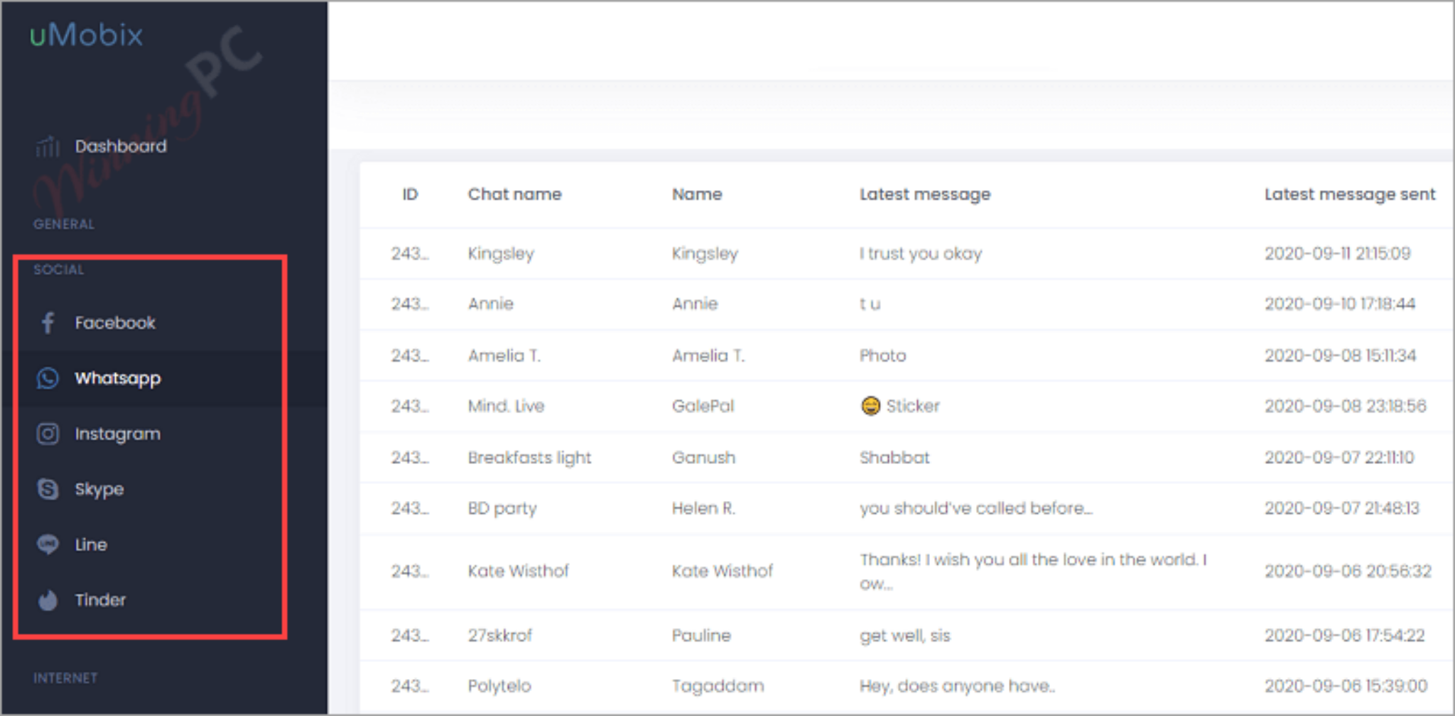
Task: Open the Kingsley chat row
Action: click(906, 253)
